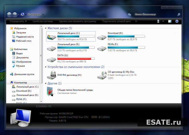Collapse the Жесткие диски (5) group
The image size is (189, 135).
pos(46,28)
